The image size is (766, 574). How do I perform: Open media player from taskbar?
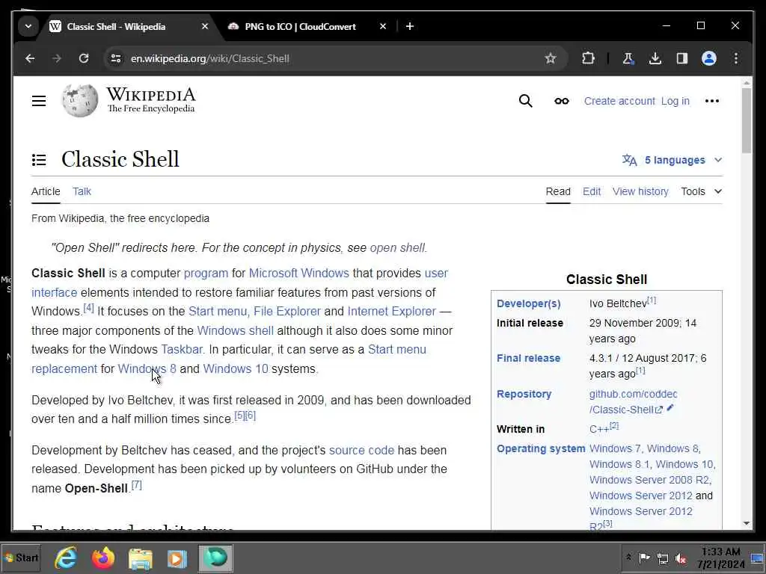[177, 559]
